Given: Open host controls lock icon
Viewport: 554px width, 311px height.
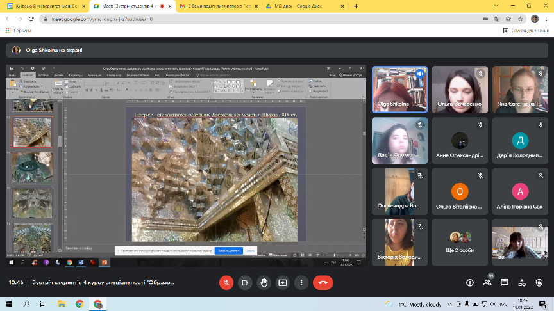Looking at the screenshot, I should coord(539,282).
